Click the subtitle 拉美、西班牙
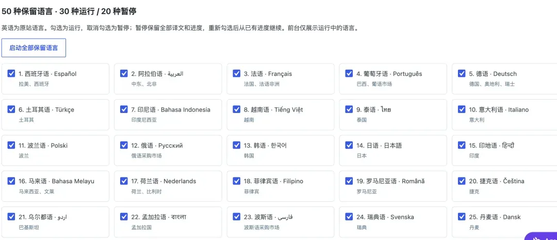This screenshot has height=240, width=557. (34, 84)
